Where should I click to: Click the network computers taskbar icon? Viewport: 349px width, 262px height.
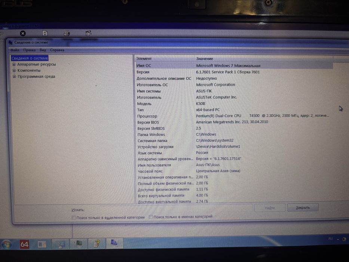(x=60, y=244)
